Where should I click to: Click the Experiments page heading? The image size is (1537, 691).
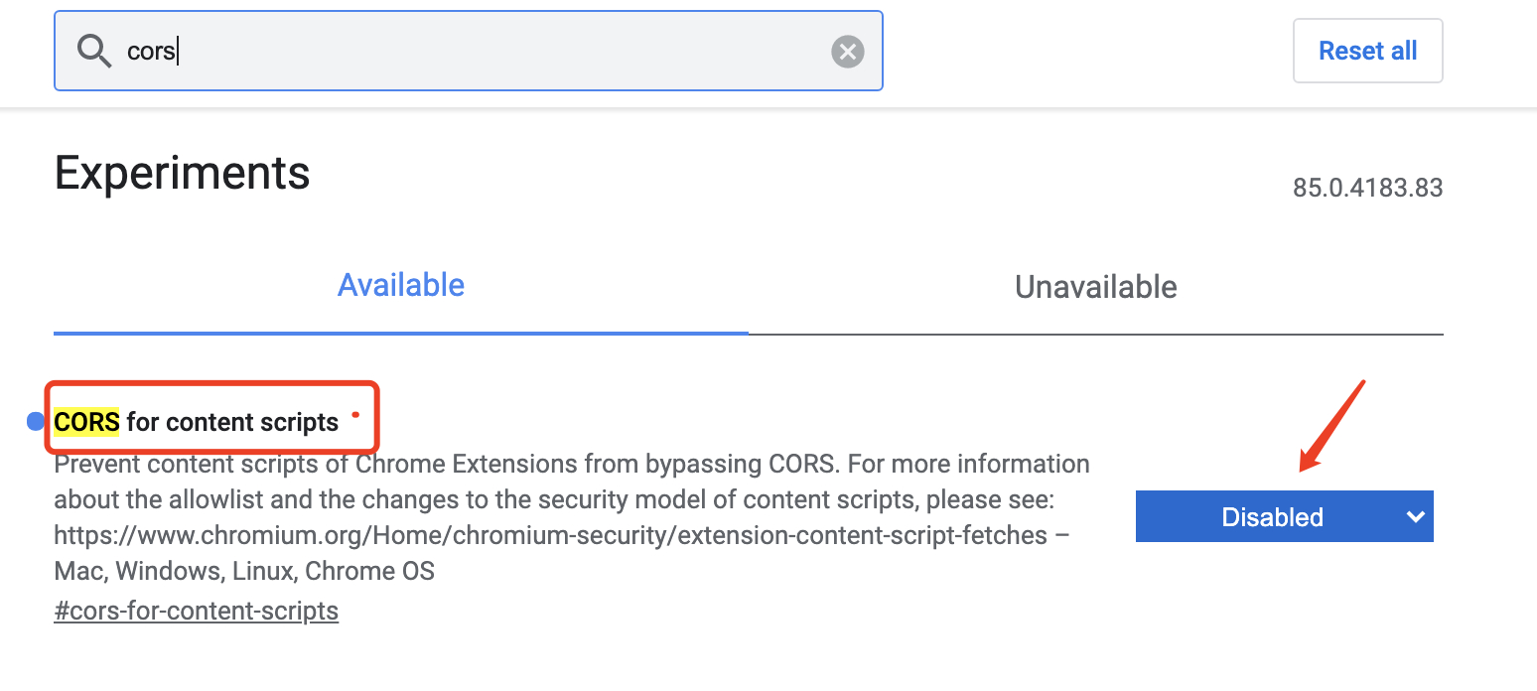[x=182, y=173]
